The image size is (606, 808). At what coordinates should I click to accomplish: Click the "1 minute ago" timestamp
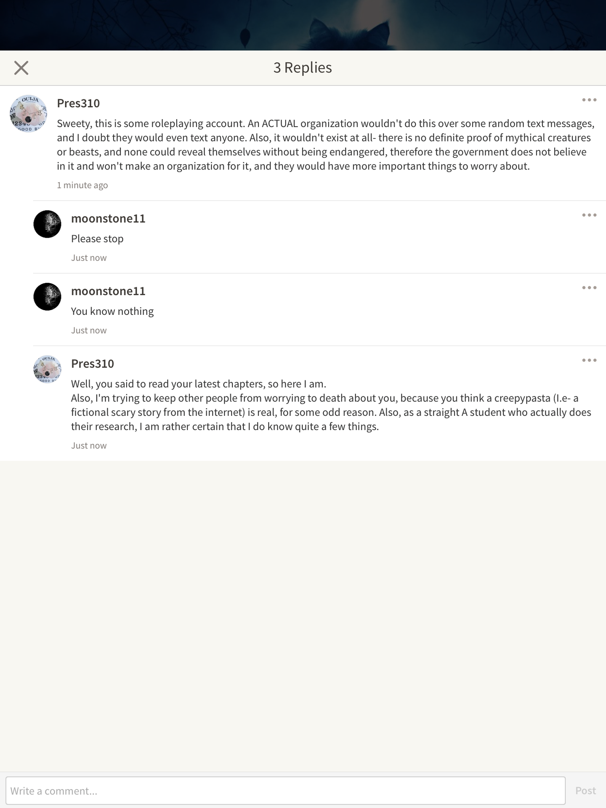pyautogui.click(x=82, y=185)
